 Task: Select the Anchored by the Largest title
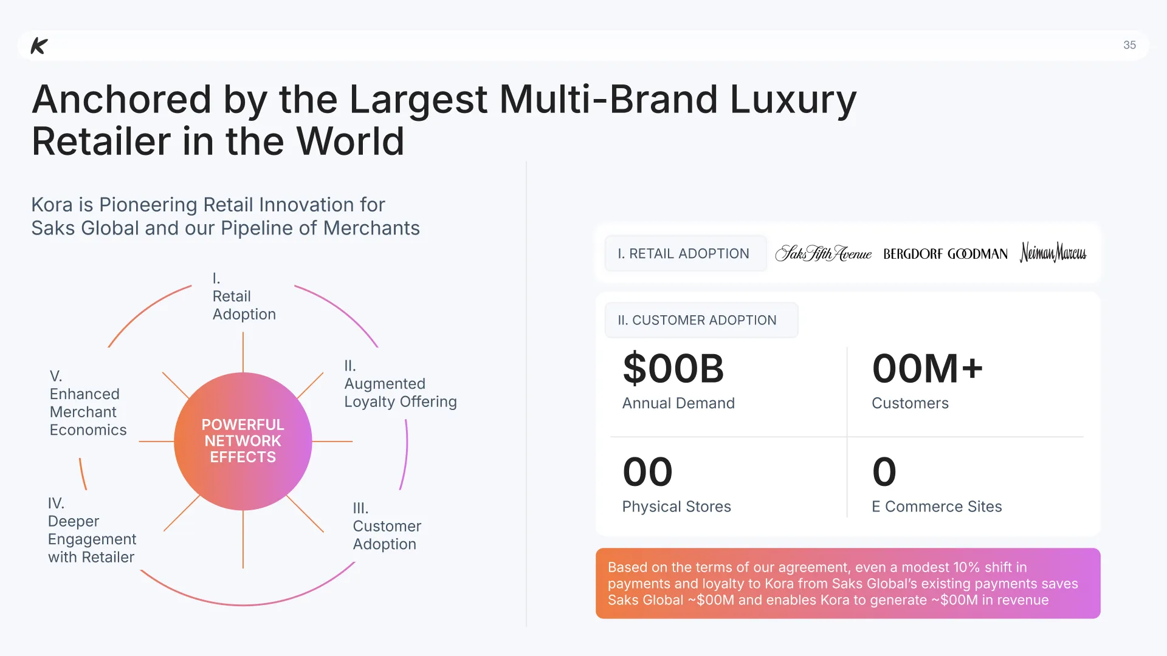click(x=444, y=120)
